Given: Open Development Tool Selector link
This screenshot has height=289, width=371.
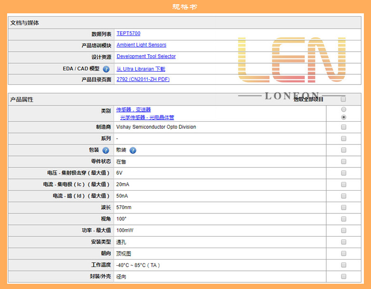Looking at the screenshot, I should [146, 56].
